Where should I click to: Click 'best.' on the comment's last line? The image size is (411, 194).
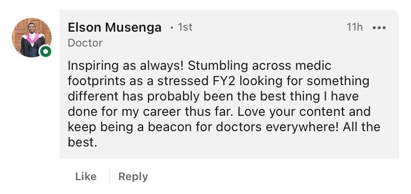pos(82,143)
